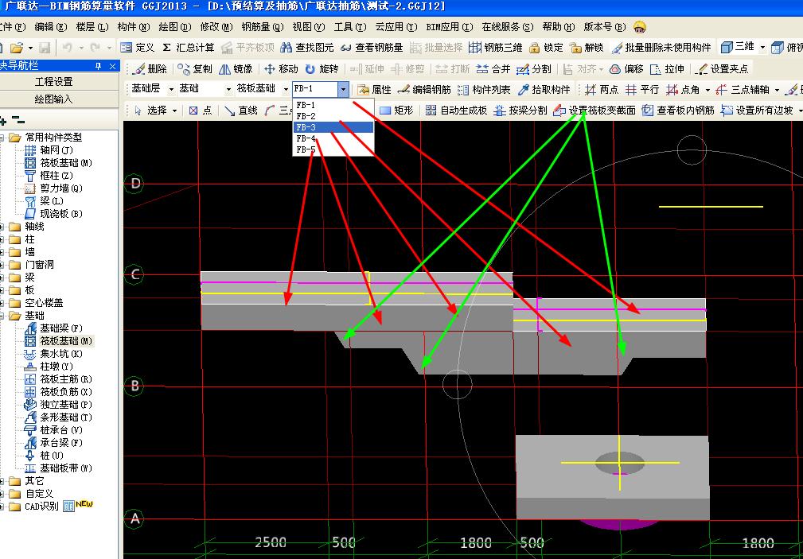Select 三点辅轴 three-point auxiliary axis
This screenshot has height=559, width=803.
tap(742, 90)
